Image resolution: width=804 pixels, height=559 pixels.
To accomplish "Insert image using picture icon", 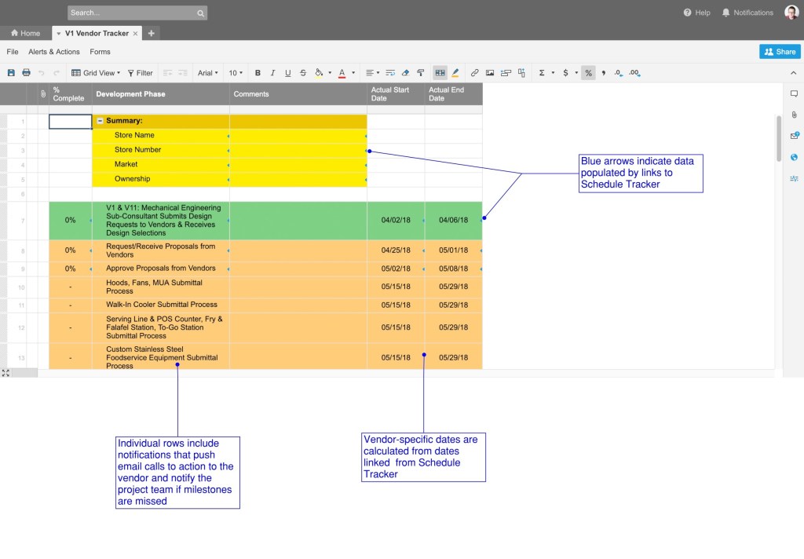I will point(490,73).
